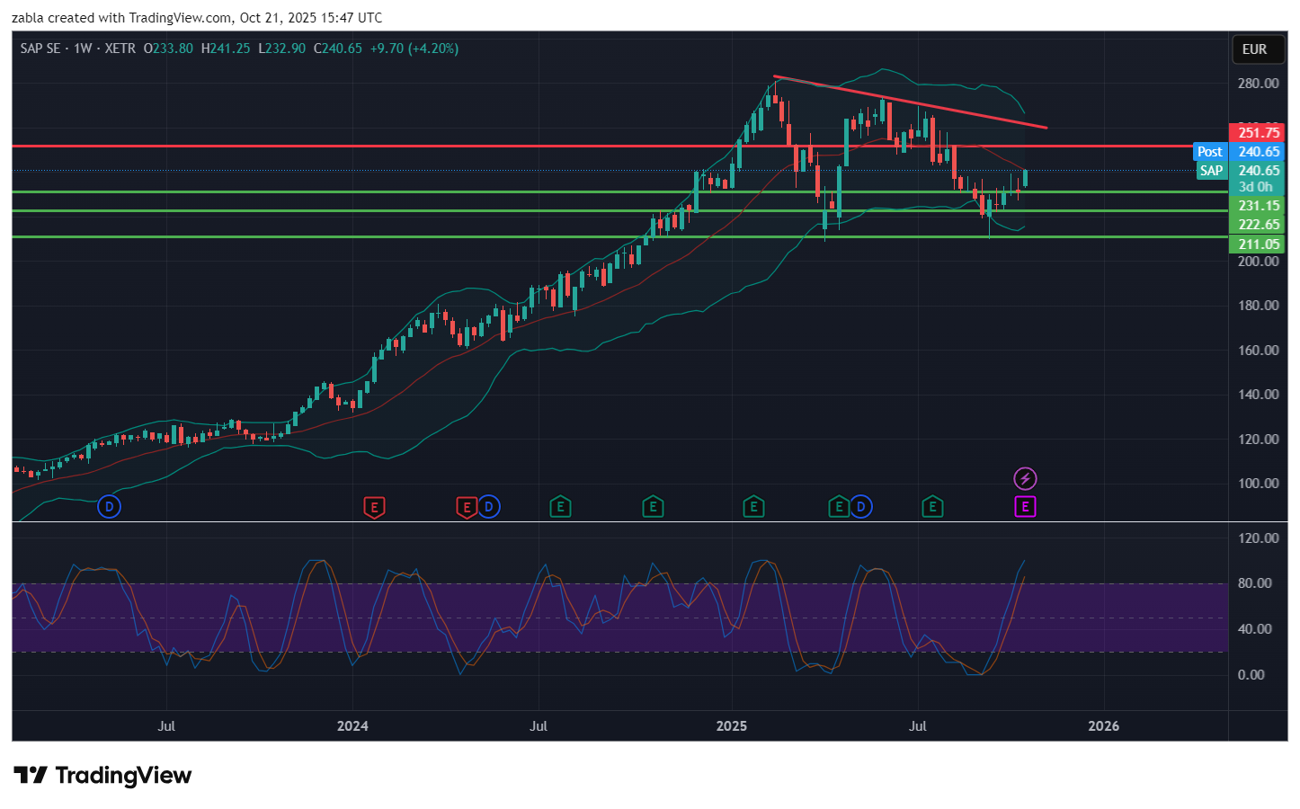Select the green 231.15 support level label
The width and height of the screenshot is (1300, 809).
click(x=1257, y=206)
